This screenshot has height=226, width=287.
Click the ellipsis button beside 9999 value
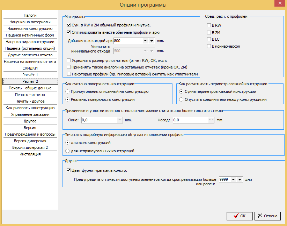tap(234, 179)
